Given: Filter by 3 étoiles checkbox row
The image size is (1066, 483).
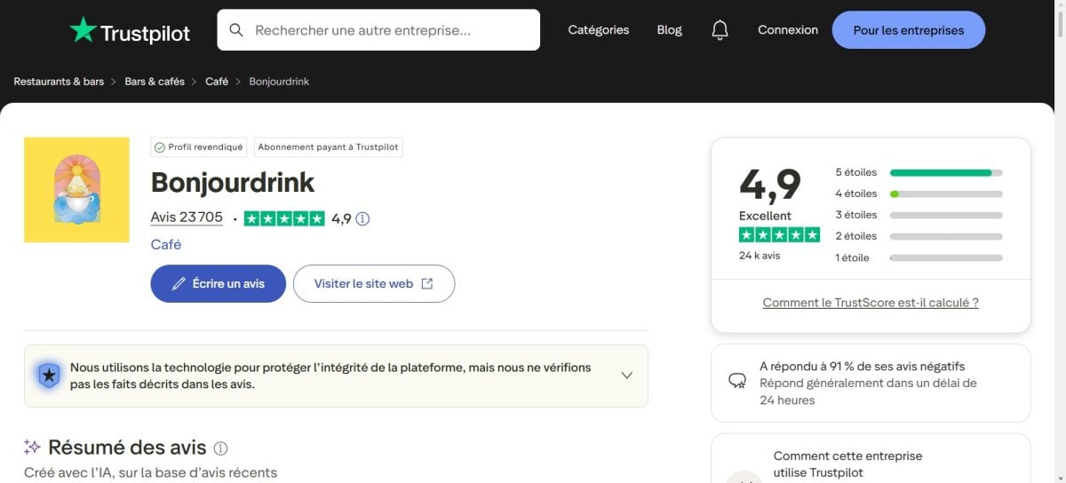Looking at the screenshot, I should click(919, 215).
